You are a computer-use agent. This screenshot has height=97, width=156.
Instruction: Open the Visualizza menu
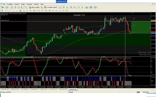(10, 4)
